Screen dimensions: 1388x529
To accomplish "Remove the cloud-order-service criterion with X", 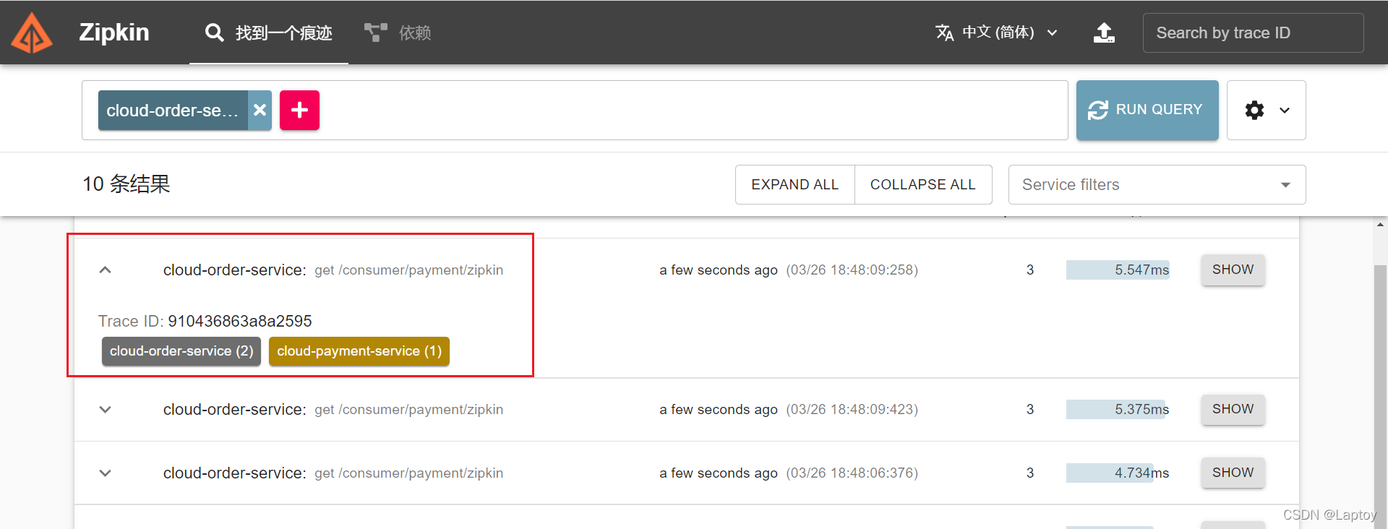I will tap(260, 111).
